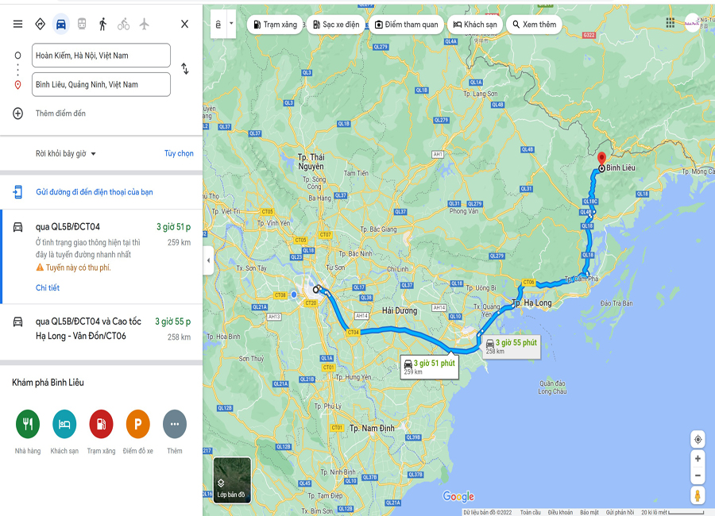Zoom in the map with plus button

698,459
